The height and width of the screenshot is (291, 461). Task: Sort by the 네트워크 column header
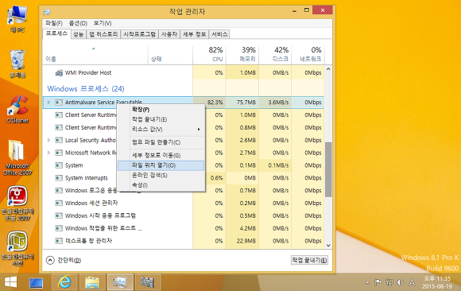tap(308, 54)
